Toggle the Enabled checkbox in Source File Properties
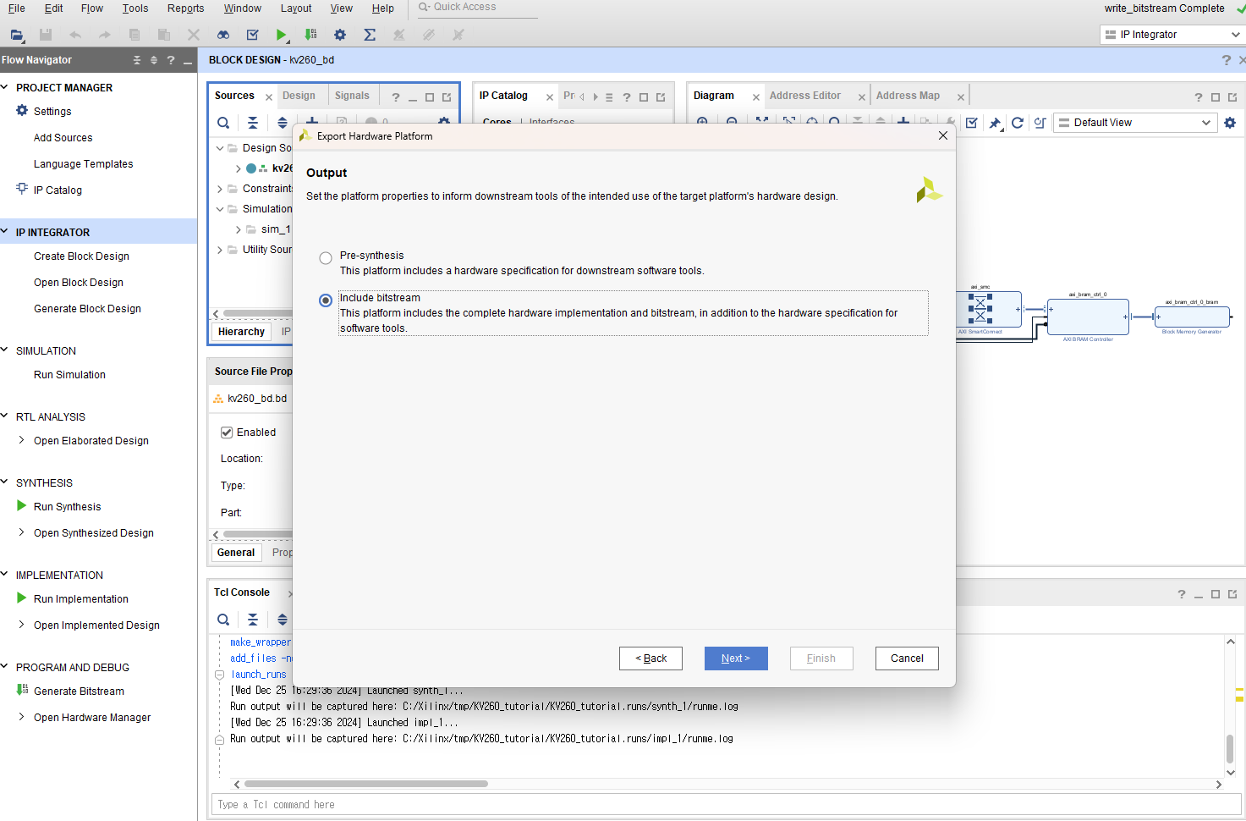 pyautogui.click(x=227, y=433)
